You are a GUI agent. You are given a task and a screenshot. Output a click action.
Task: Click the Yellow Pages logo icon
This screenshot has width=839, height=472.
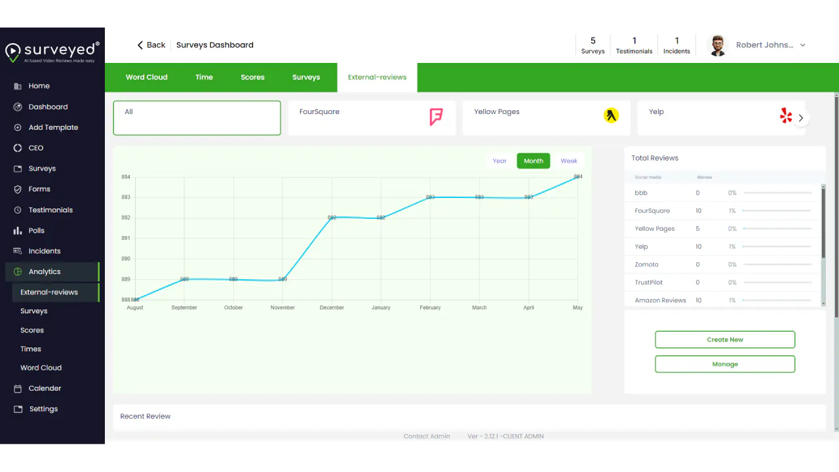pyautogui.click(x=611, y=116)
